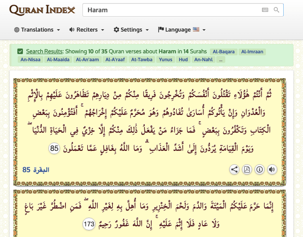Screen dimensions: 303x237
Task: Open the البقرة 85 verse link
Action: pos(36,170)
